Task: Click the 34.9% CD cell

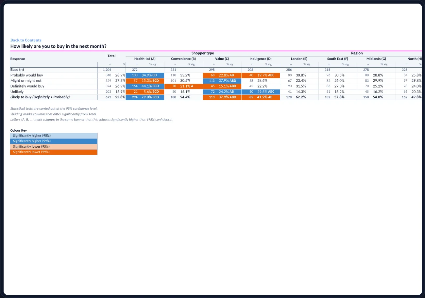Action: [149, 75]
